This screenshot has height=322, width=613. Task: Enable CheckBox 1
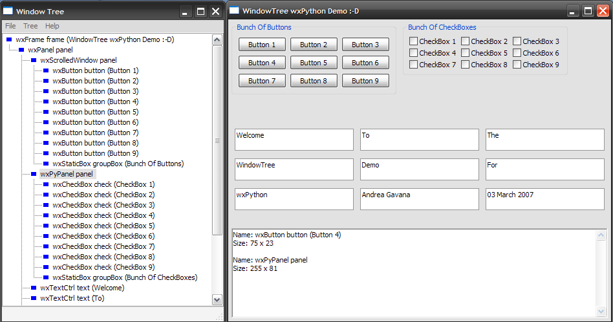point(413,41)
